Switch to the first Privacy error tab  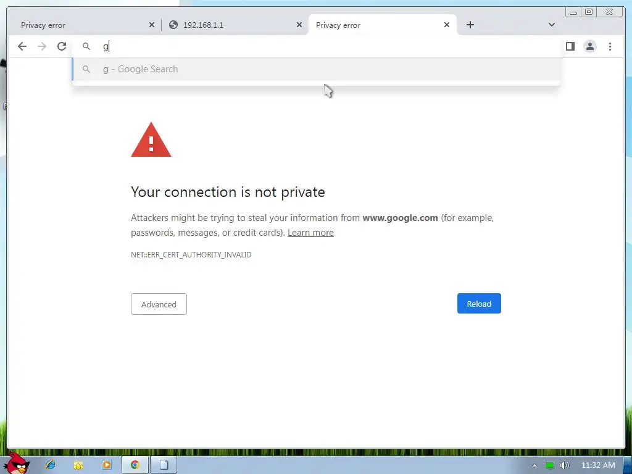coord(84,25)
